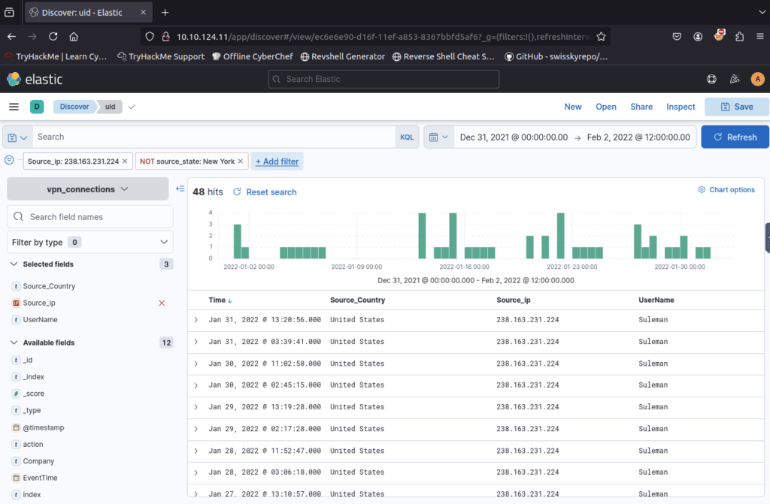Click the Inspect menu item

[x=681, y=107]
